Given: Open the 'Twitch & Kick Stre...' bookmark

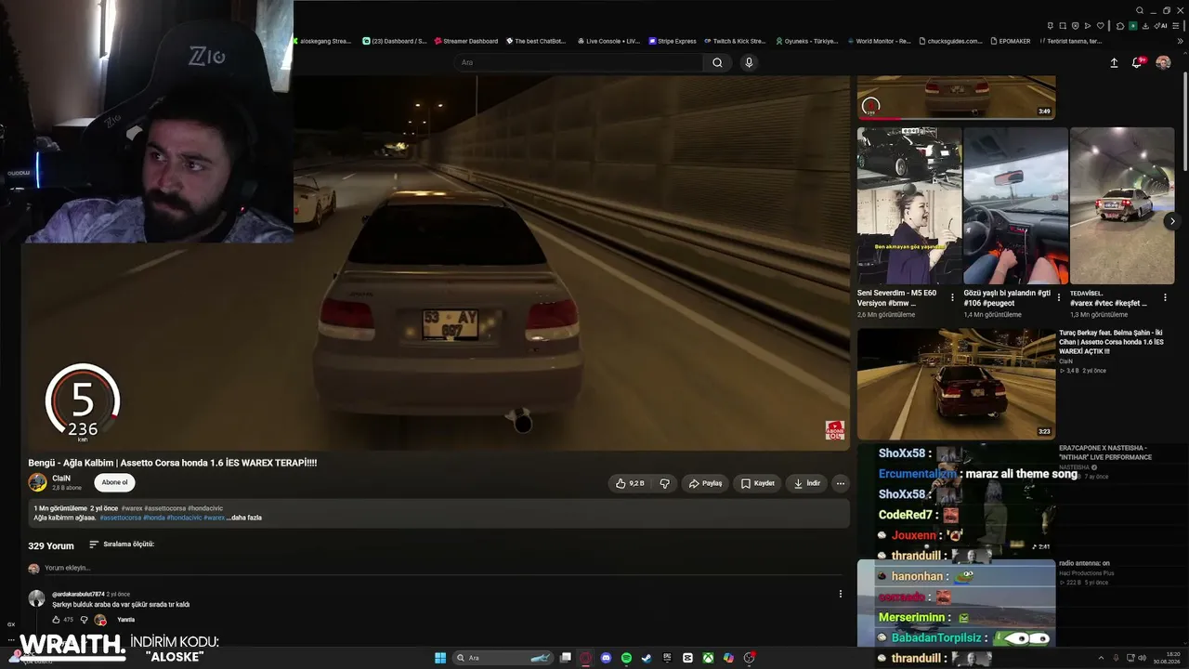Looking at the screenshot, I should click(x=735, y=41).
